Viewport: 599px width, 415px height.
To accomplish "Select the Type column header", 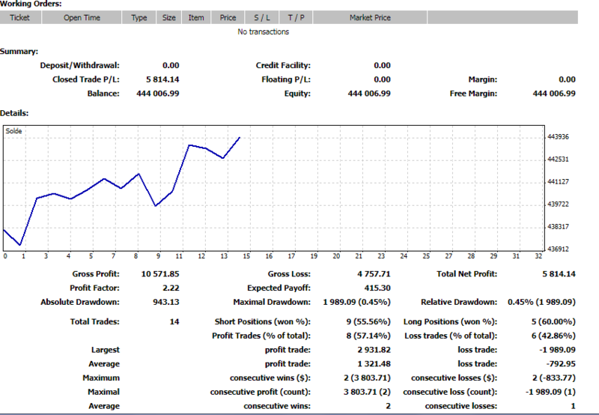I will point(139,17).
